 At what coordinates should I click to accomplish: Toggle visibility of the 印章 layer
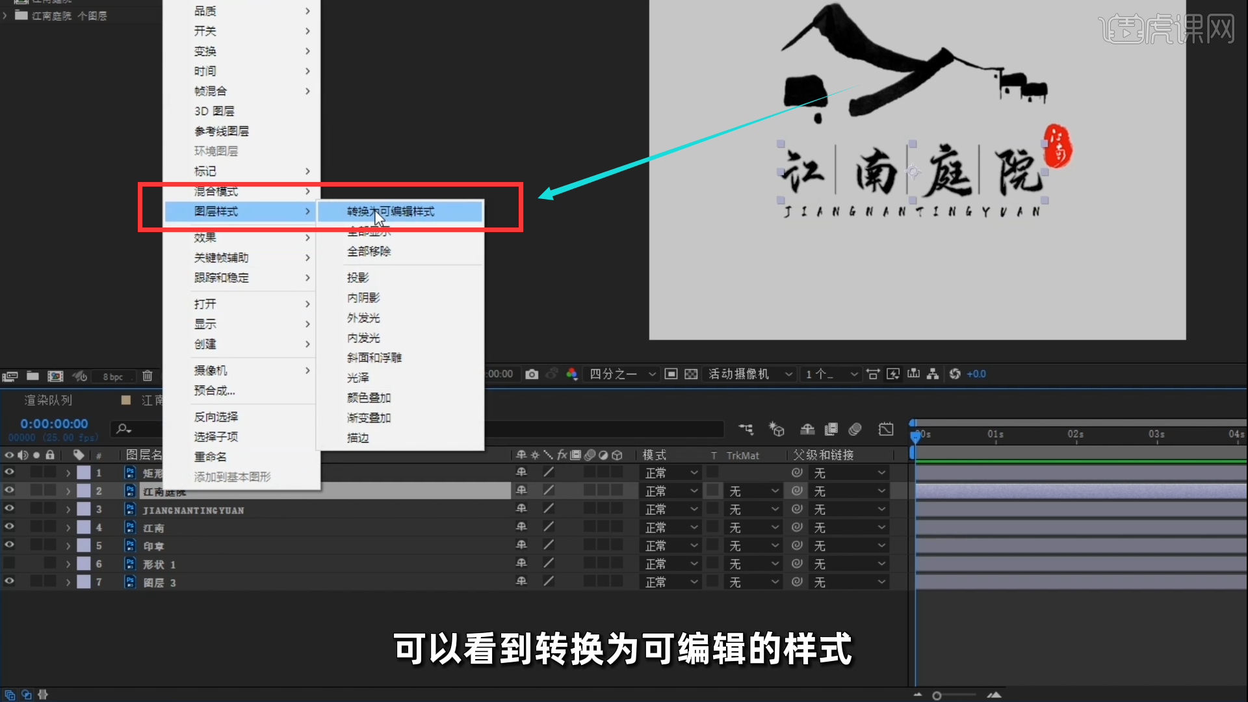point(9,545)
